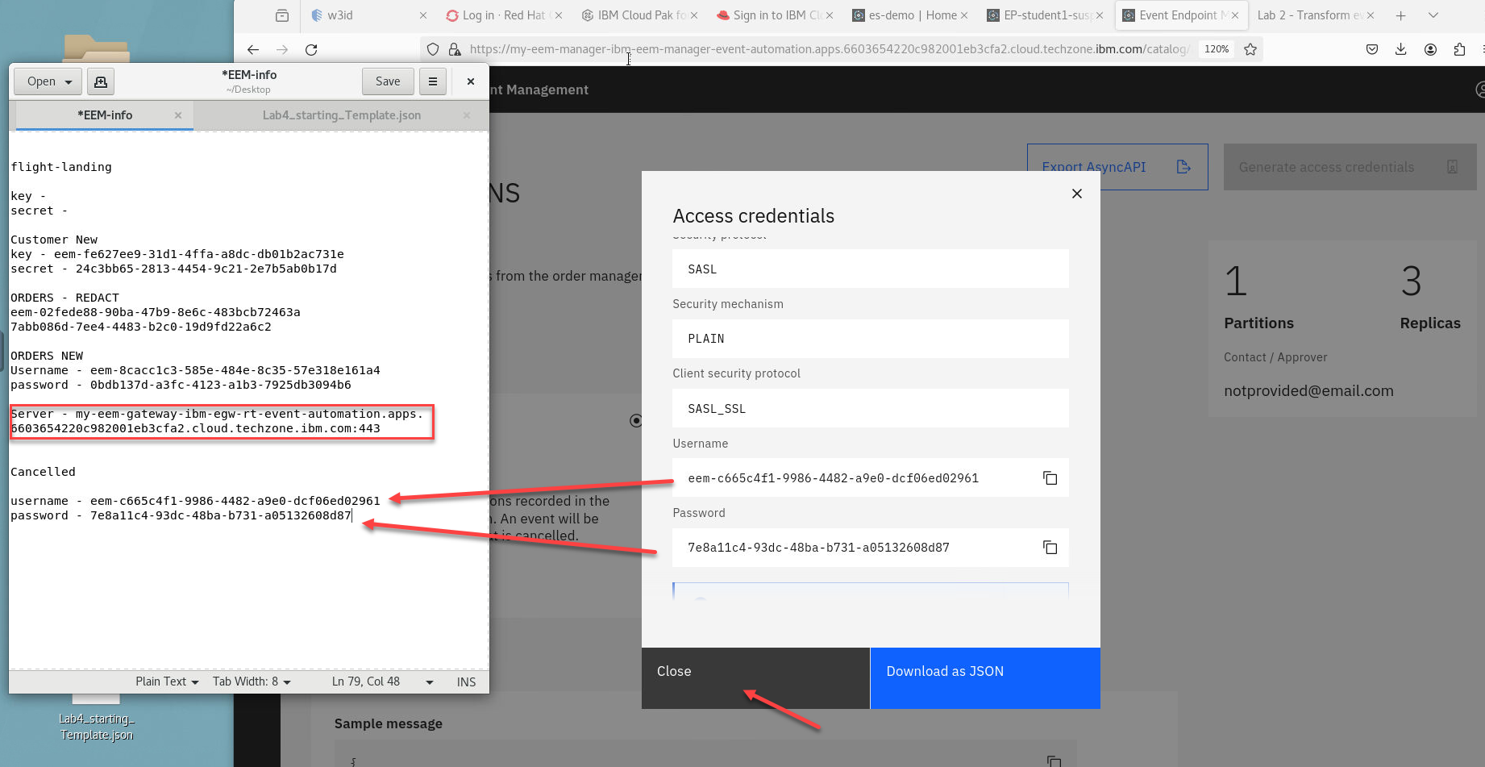Open the Plain Text language dropdown

pyautogui.click(x=167, y=682)
